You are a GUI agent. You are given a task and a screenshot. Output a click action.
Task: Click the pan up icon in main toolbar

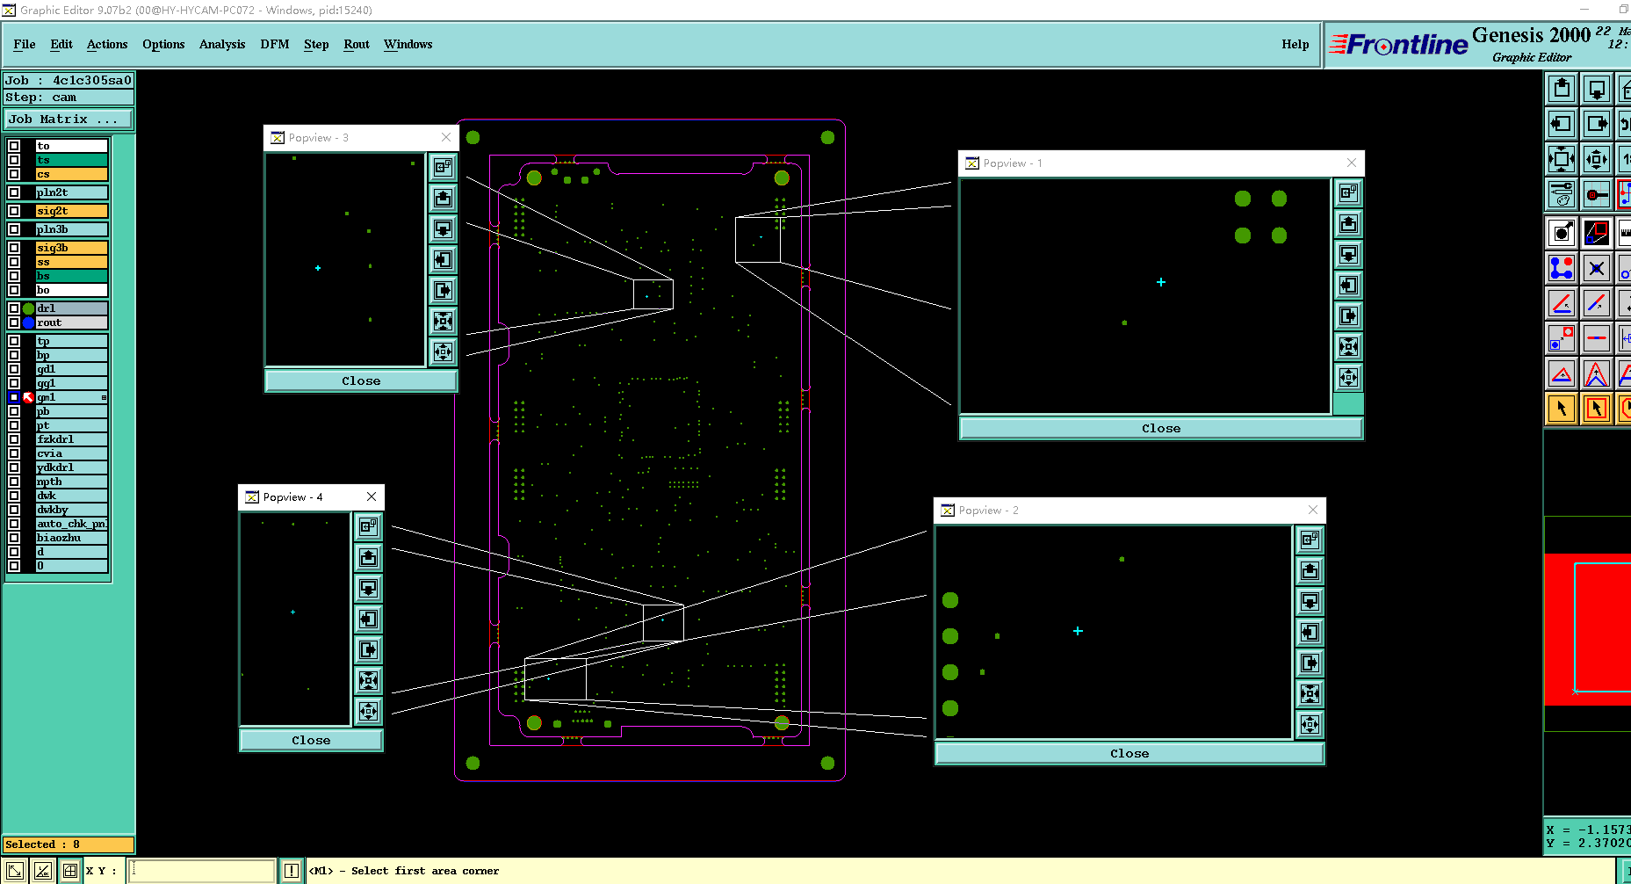(1562, 89)
